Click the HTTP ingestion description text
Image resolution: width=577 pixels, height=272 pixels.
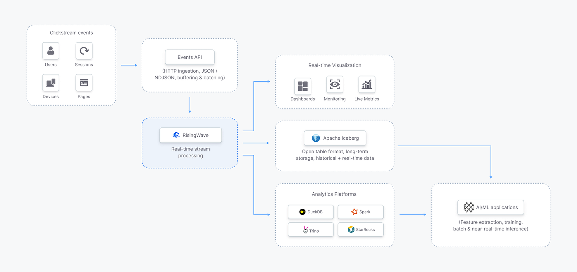click(x=190, y=74)
